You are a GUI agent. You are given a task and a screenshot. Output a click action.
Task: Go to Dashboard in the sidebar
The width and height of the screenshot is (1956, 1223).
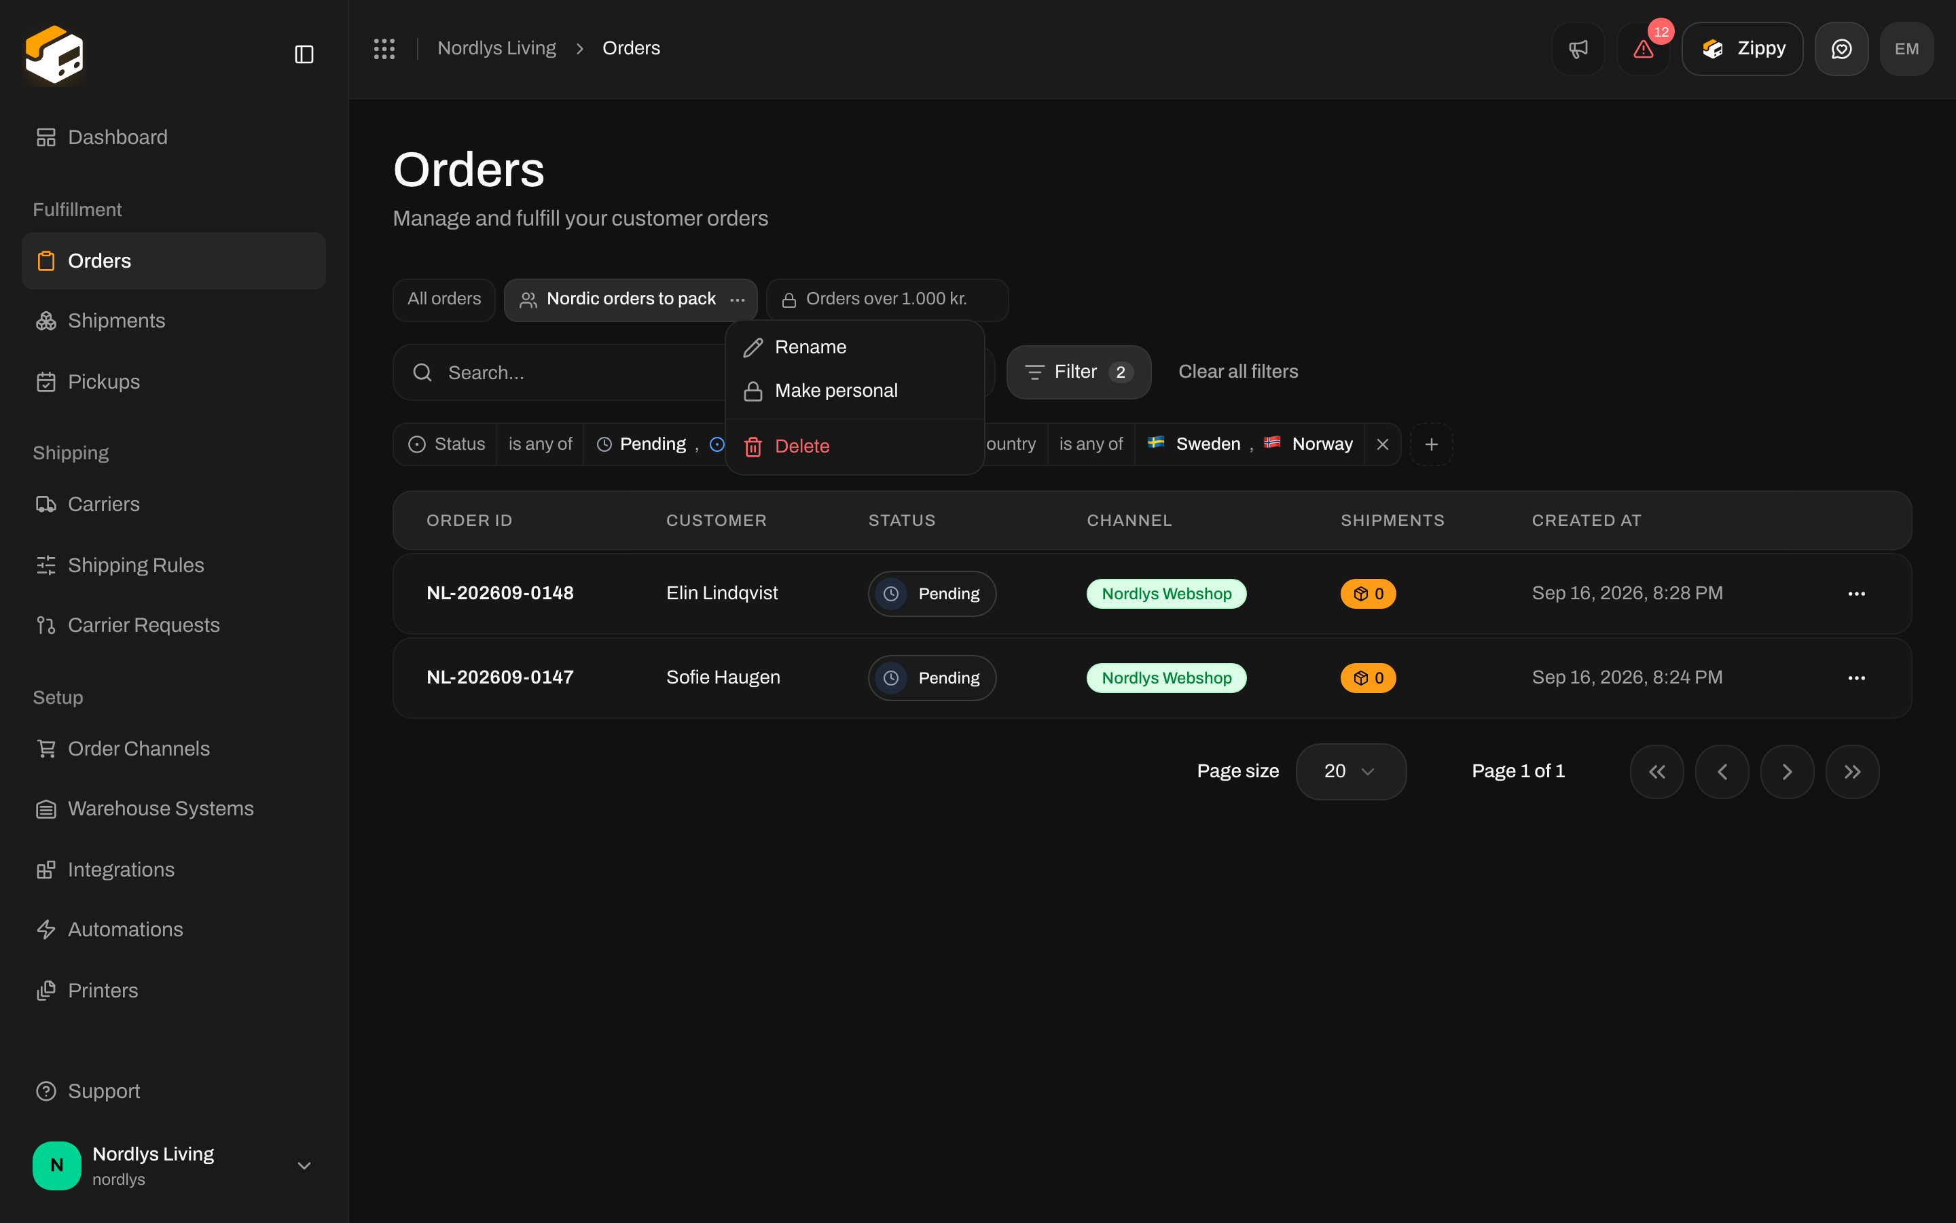tap(174, 137)
